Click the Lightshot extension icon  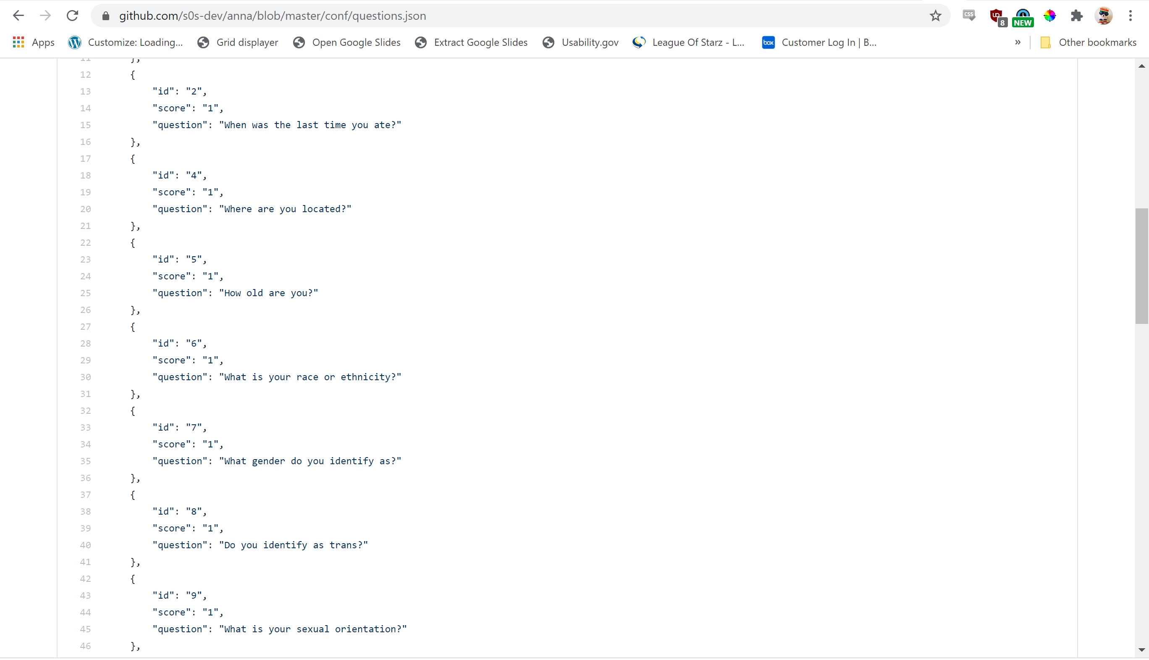pyautogui.click(x=1050, y=16)
